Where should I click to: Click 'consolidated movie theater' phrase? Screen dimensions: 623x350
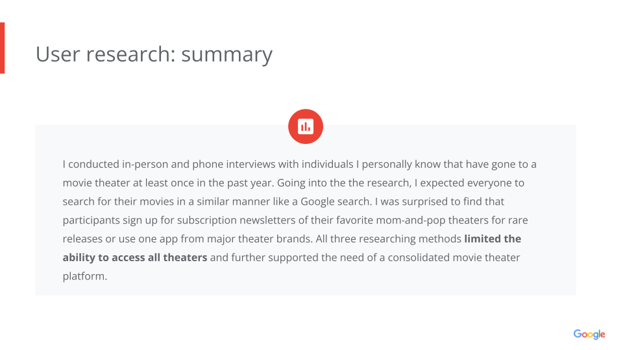pyautogui.click(x=454, y=257)
